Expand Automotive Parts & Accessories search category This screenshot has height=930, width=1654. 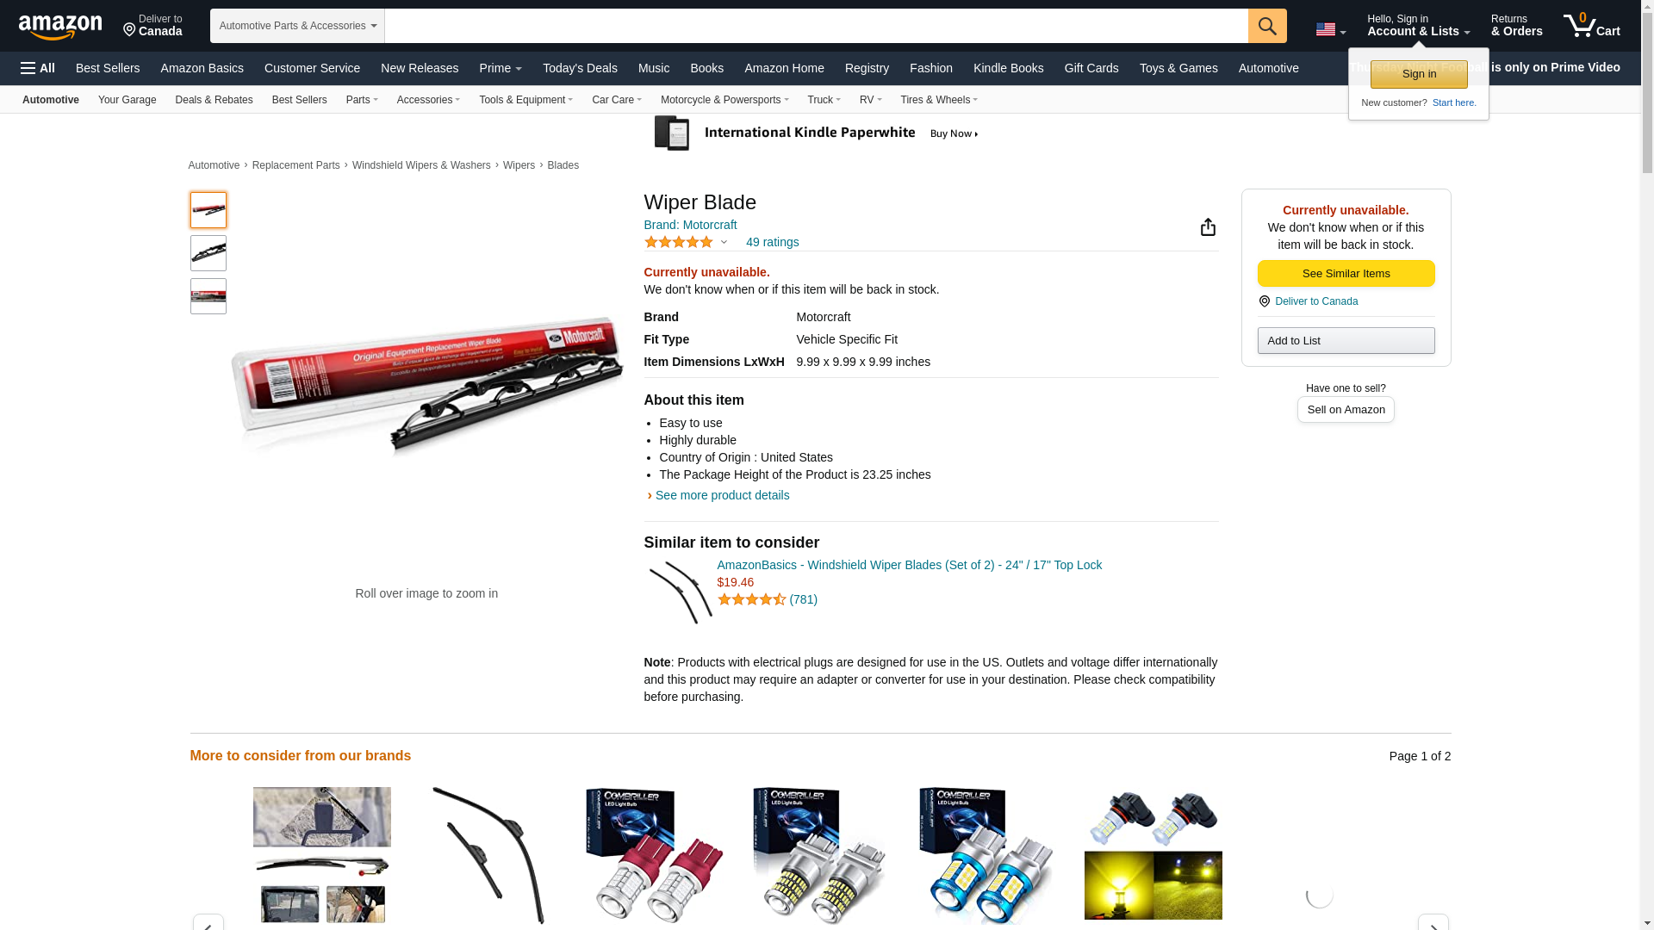click(297, 26)
